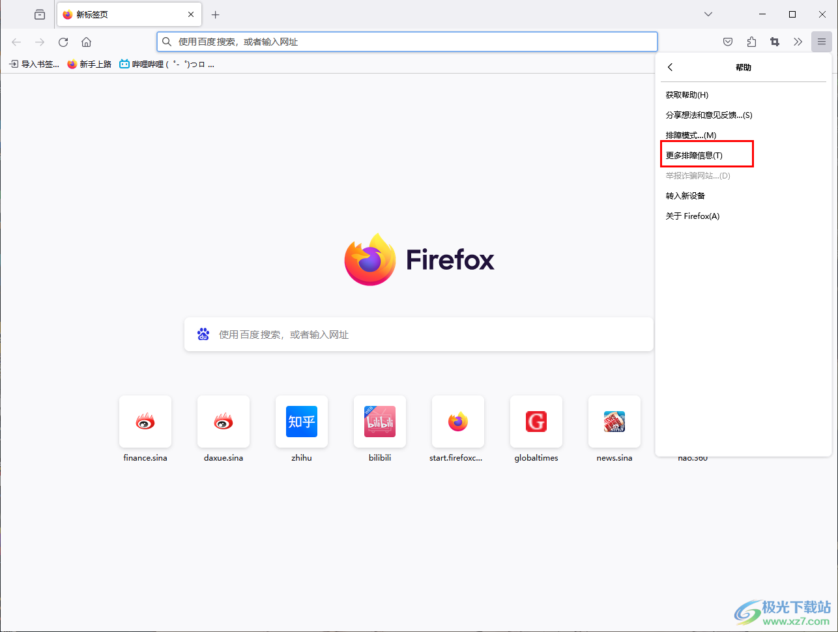Toggle the hamburger application menu
This screenshot has width=838, height=632.
tap(821, 42)
